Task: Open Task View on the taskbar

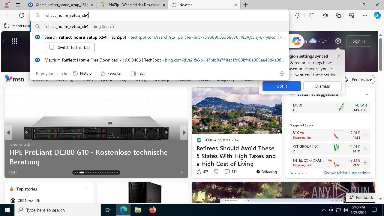Action: click(108, 210)
